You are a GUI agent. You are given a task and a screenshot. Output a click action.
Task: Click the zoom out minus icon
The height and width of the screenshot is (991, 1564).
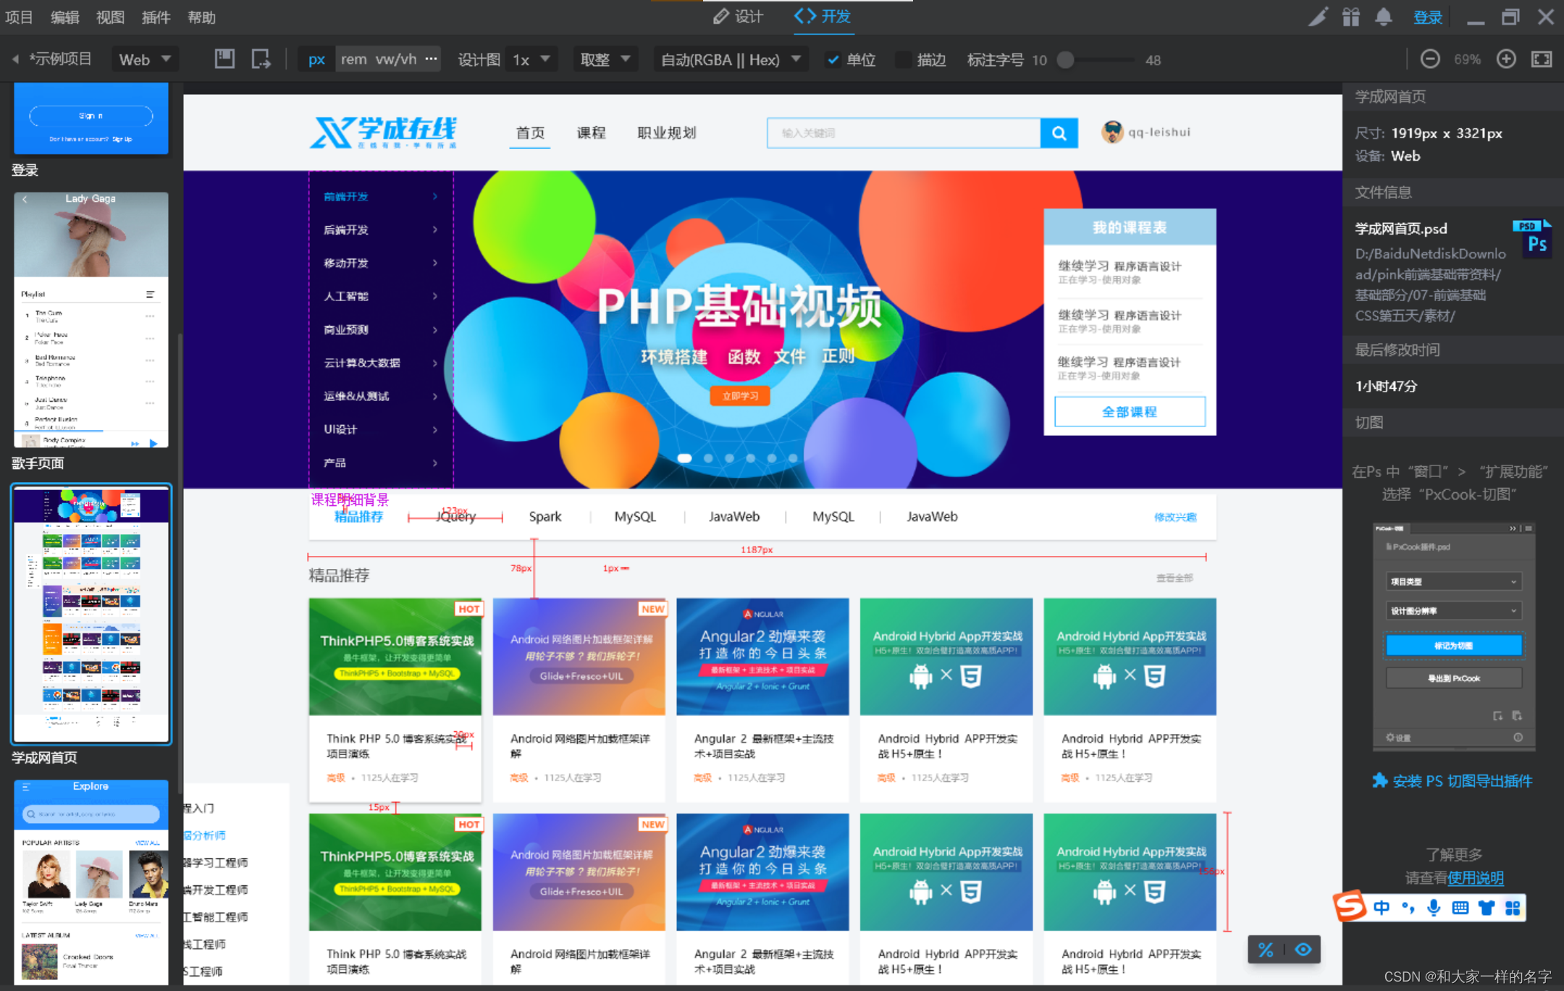pos(1429,59)
